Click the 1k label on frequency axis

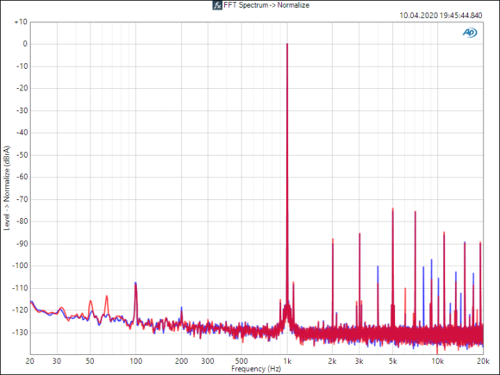[287, 361]
